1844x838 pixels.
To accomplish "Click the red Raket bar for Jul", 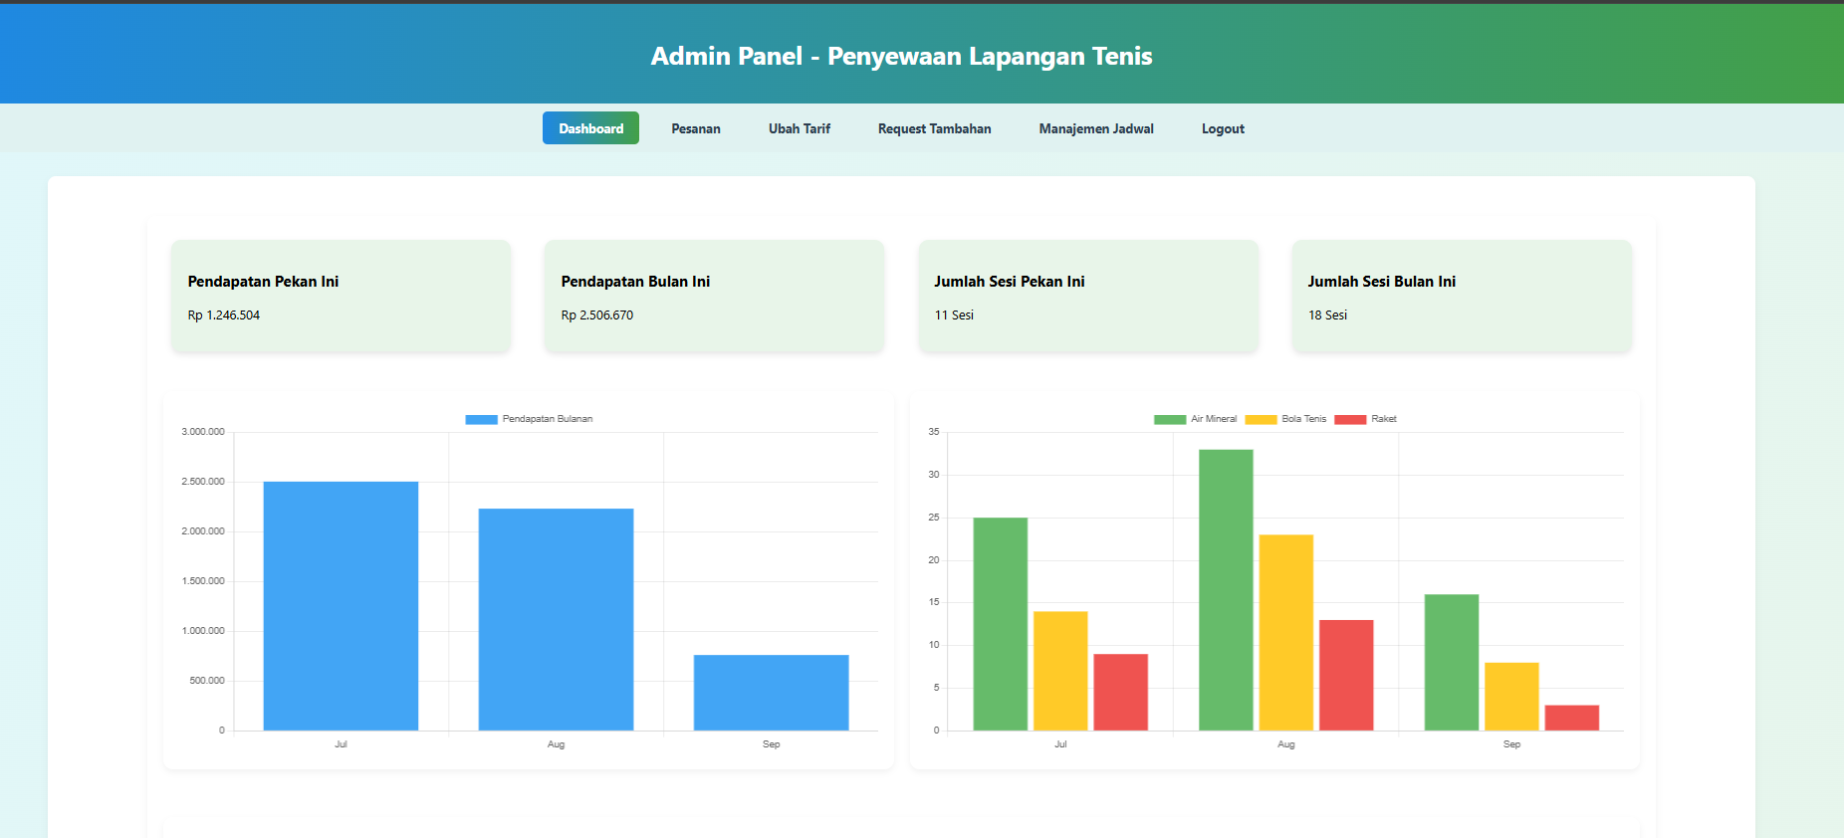I will pos(1120,692).
